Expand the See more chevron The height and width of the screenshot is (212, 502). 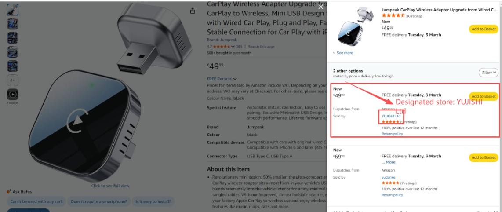coord(335,53)
